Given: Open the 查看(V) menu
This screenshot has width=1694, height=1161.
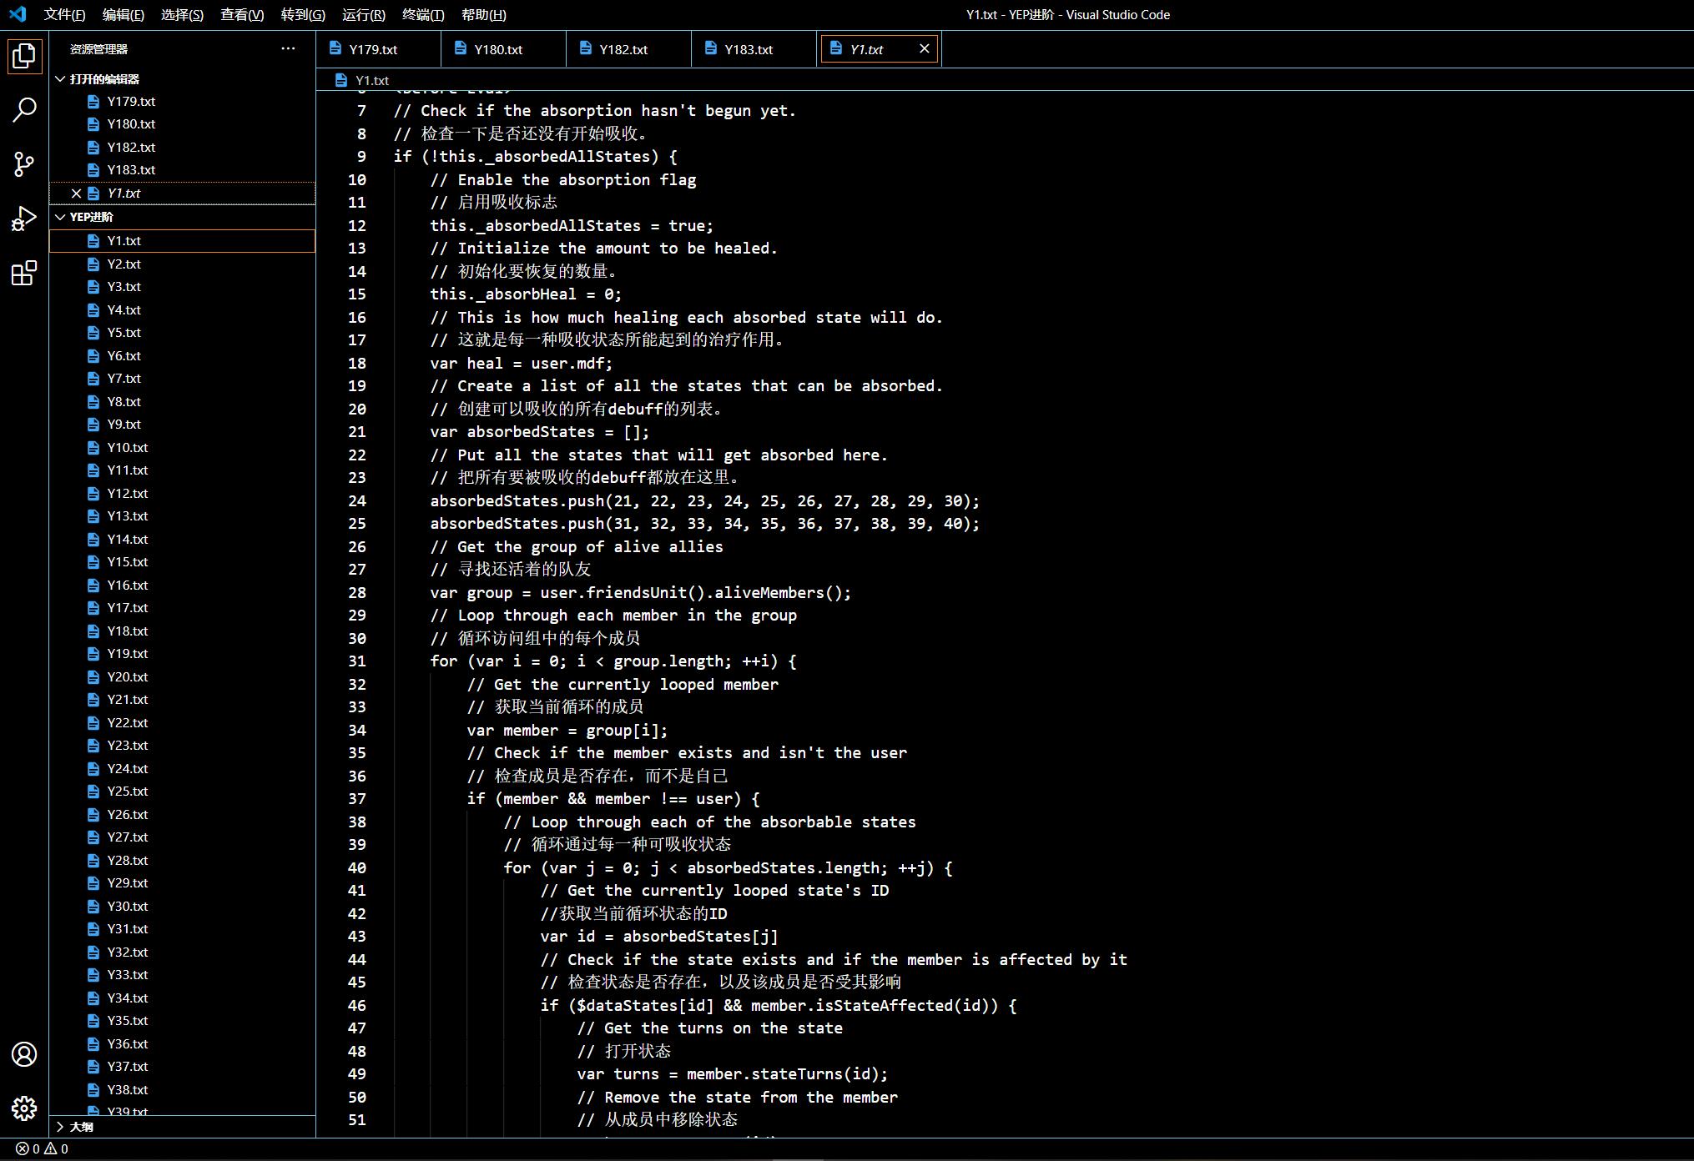Looking at the screenshot, I should pos(242,14).
